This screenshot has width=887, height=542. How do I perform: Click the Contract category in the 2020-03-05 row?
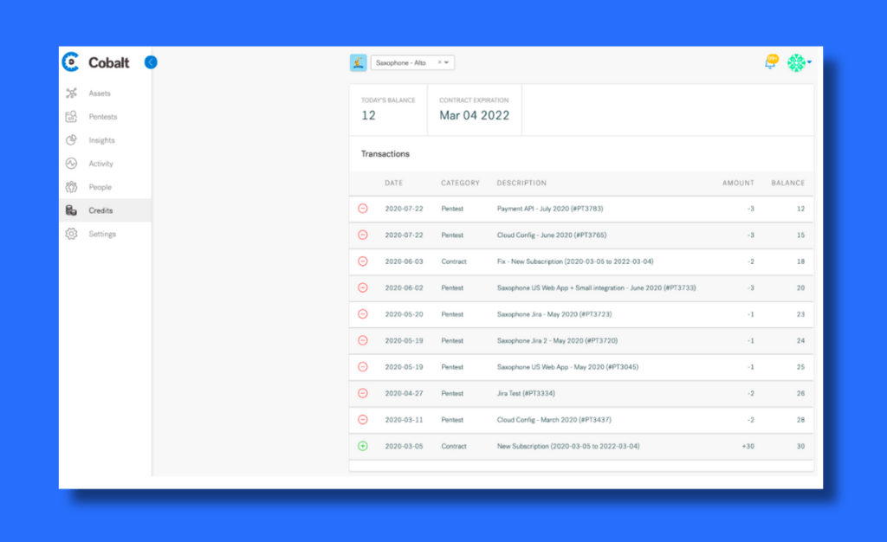click(x=454, y=446)
